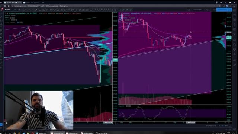The width and height of the screenshot is (238, 134).
Task: Click the right chart Bitcoin / Dollar title
Action: [x=136, y=13]
